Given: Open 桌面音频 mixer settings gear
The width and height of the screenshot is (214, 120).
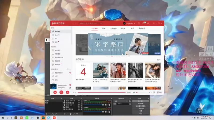Looking at the screenshot, I should pos(109,112).
